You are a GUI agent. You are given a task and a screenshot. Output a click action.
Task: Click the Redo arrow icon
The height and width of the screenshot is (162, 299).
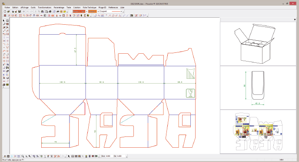31,11
